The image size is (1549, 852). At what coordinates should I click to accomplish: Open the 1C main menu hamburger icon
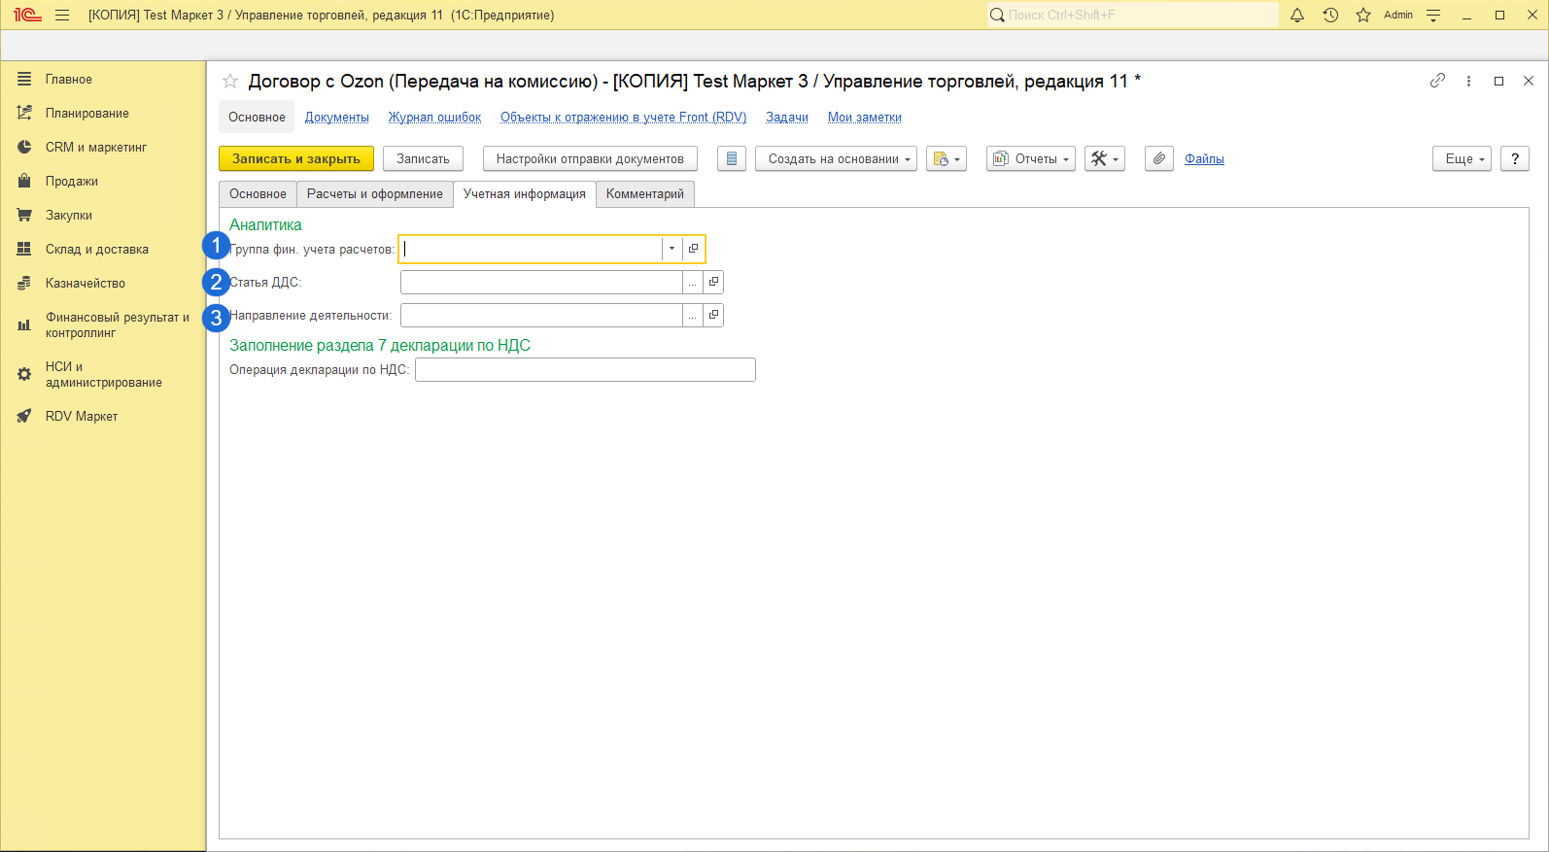[x=62, y=15]
